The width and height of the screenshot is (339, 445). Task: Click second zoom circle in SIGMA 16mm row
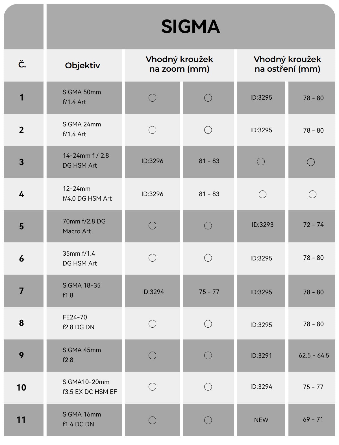pos(208,420)
